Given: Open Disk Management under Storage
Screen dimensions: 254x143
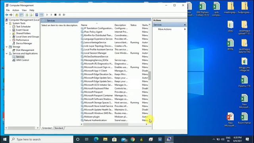Looking at the screenshot, I should coord(25,50).
